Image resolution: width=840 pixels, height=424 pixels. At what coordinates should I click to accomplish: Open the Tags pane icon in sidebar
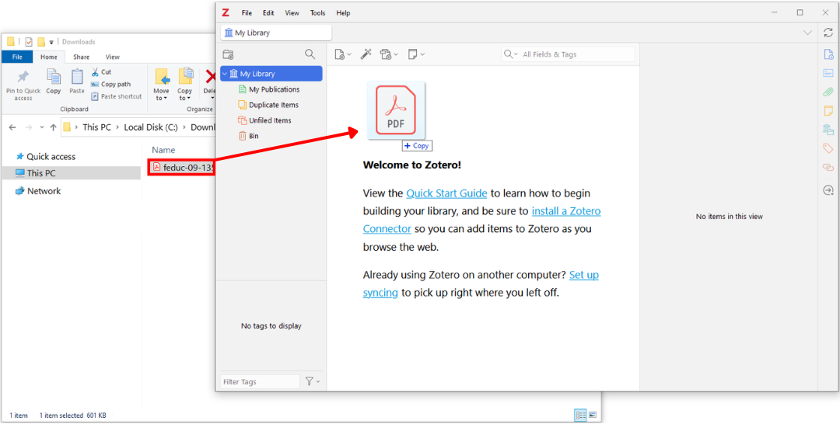[828, 148]
